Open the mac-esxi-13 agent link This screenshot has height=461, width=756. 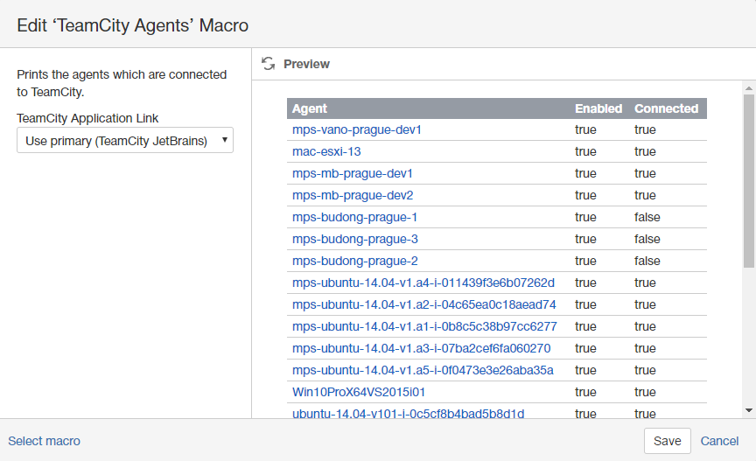[x=326, y=151]
